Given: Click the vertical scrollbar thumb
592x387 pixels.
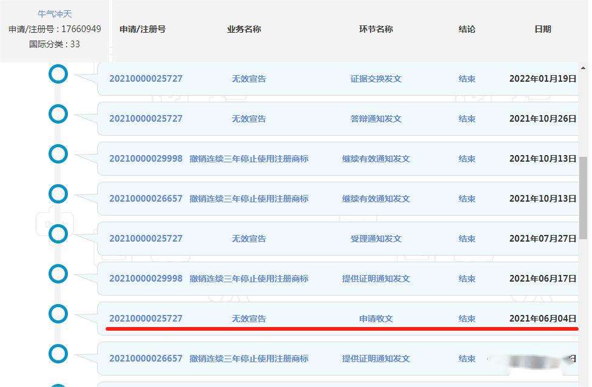Looking at the screenshot, I should click(x=584, y=197).
